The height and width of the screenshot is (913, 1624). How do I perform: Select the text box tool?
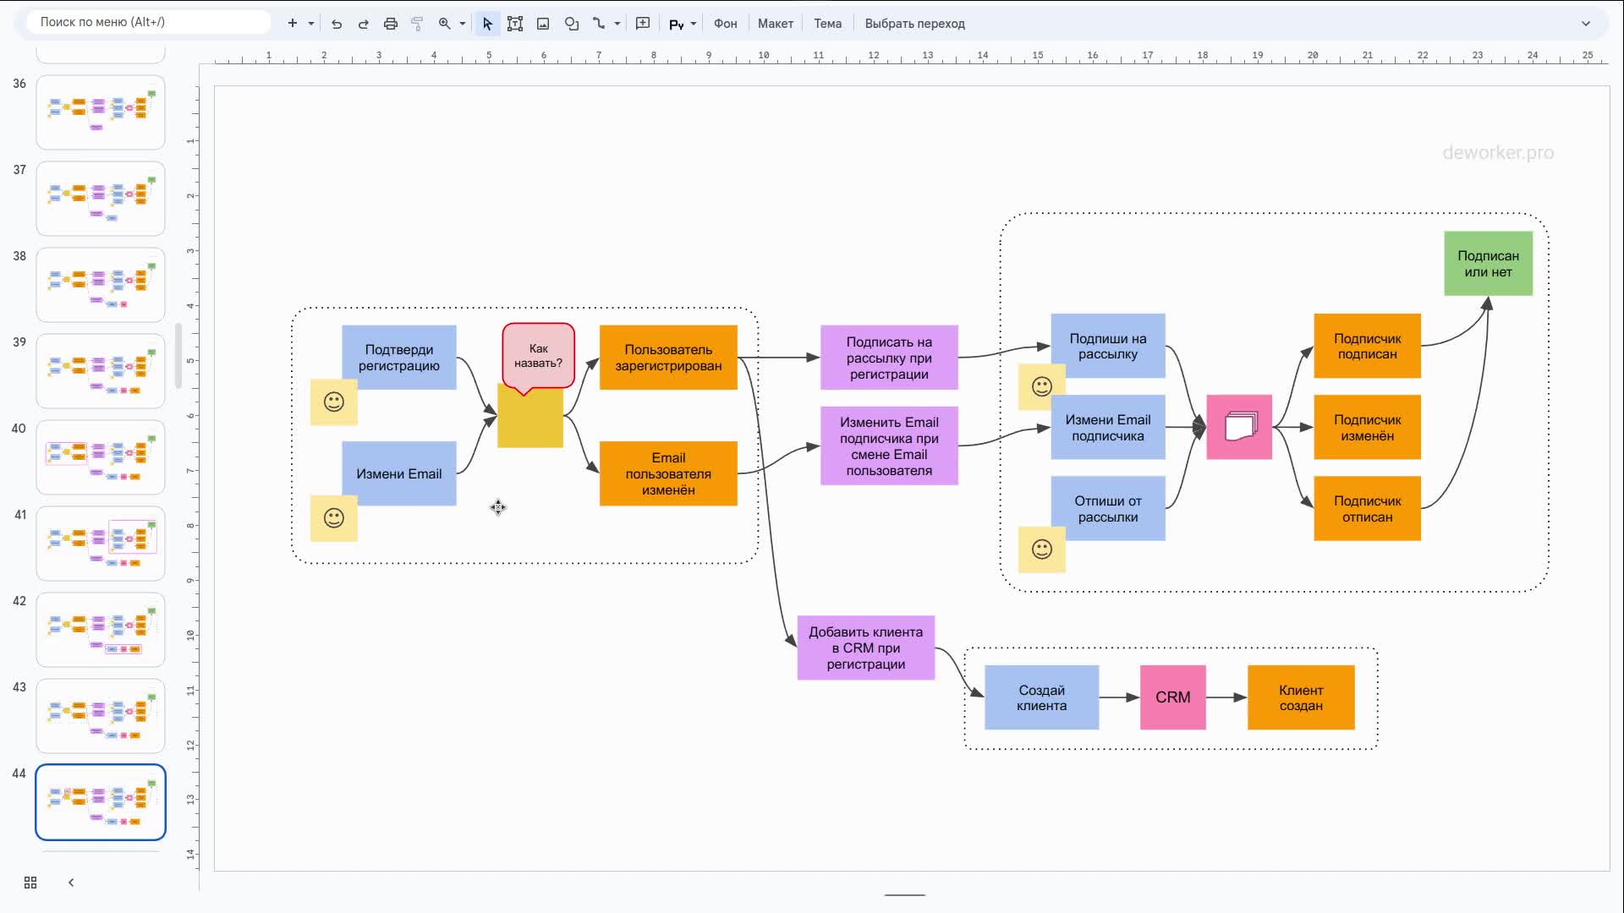coord(515,24)
